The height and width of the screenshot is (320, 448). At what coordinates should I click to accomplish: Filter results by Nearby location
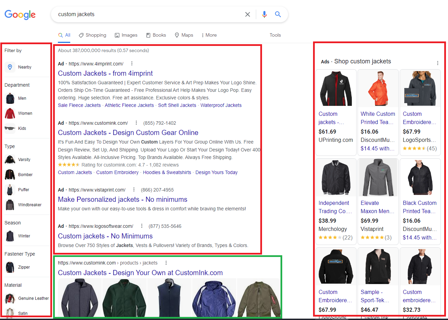(x=18, y=67)
